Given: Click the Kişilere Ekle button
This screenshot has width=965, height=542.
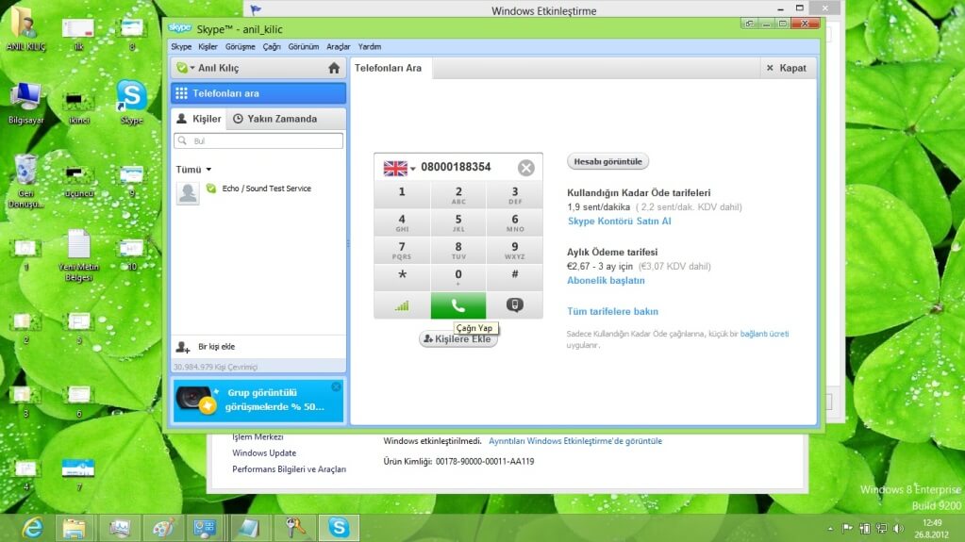Looking at the screenshot, I should pos(458,339).
